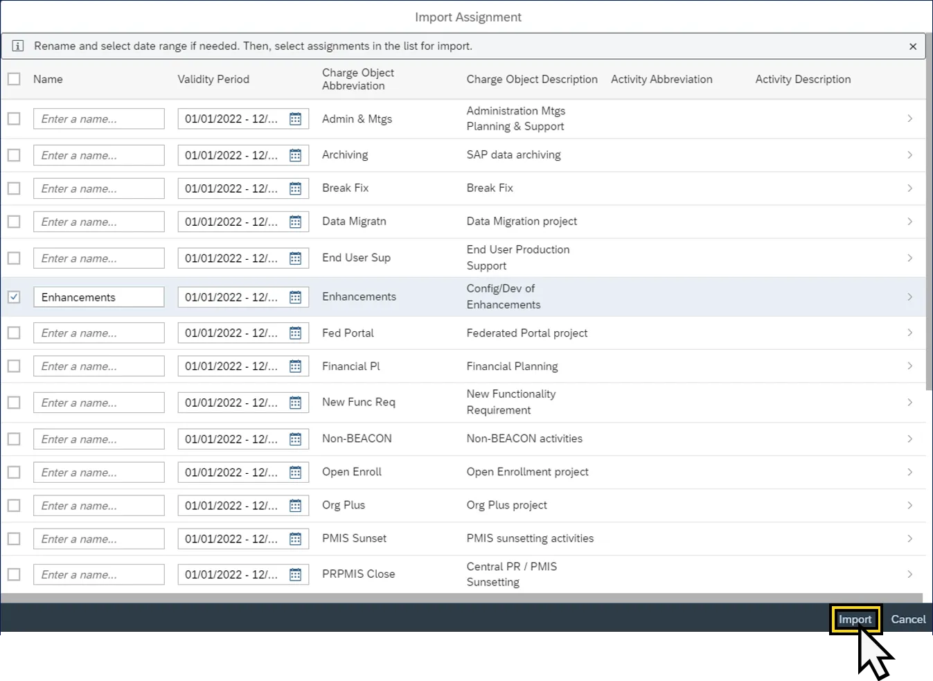
Task: Open calendar picker for Archiving row
Action: (295, 155)
